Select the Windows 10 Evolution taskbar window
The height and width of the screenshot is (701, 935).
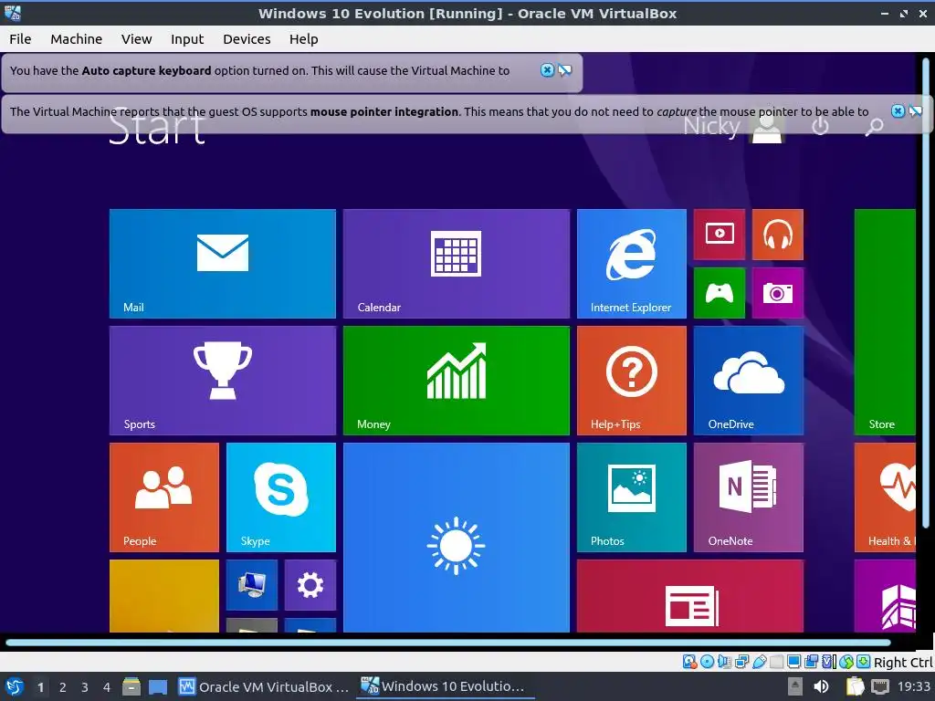pos(444,686)
